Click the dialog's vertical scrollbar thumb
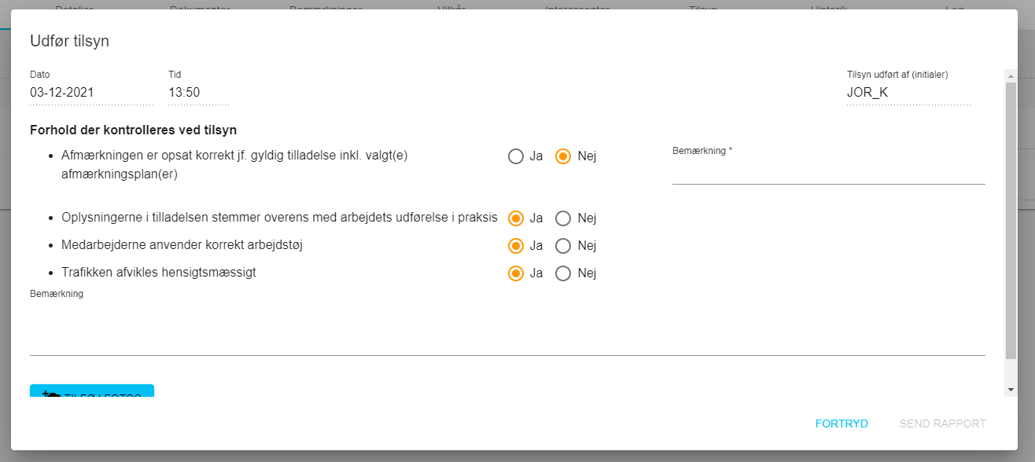 pos(1011,220)
